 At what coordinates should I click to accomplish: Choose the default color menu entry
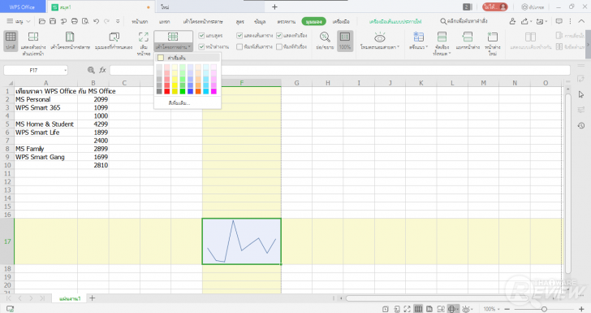[x=188, y=58]
